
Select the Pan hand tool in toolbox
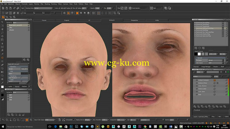tap(2, 29)
